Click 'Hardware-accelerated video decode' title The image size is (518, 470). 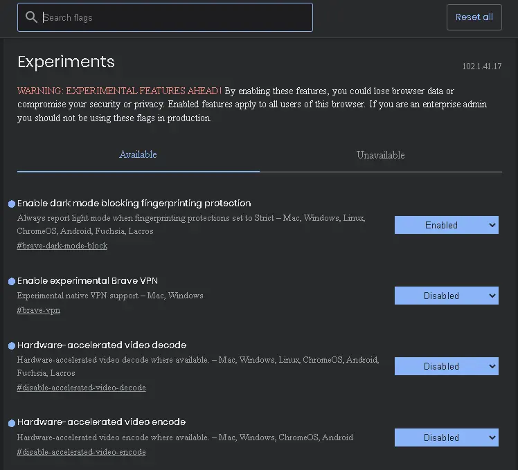102,345
